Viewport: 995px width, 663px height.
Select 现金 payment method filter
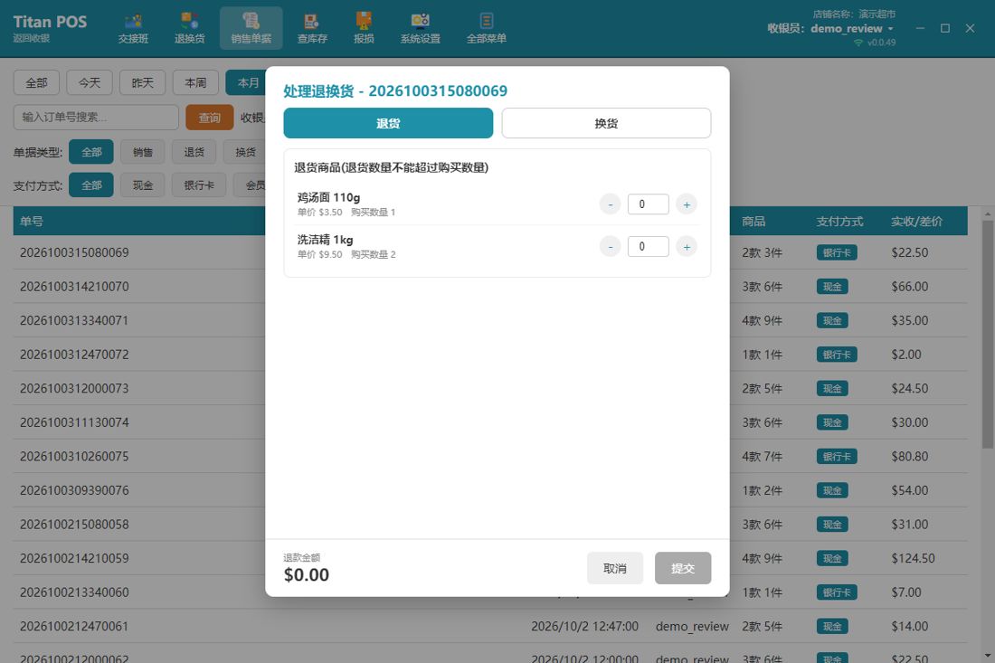click(x=143, y=185)
